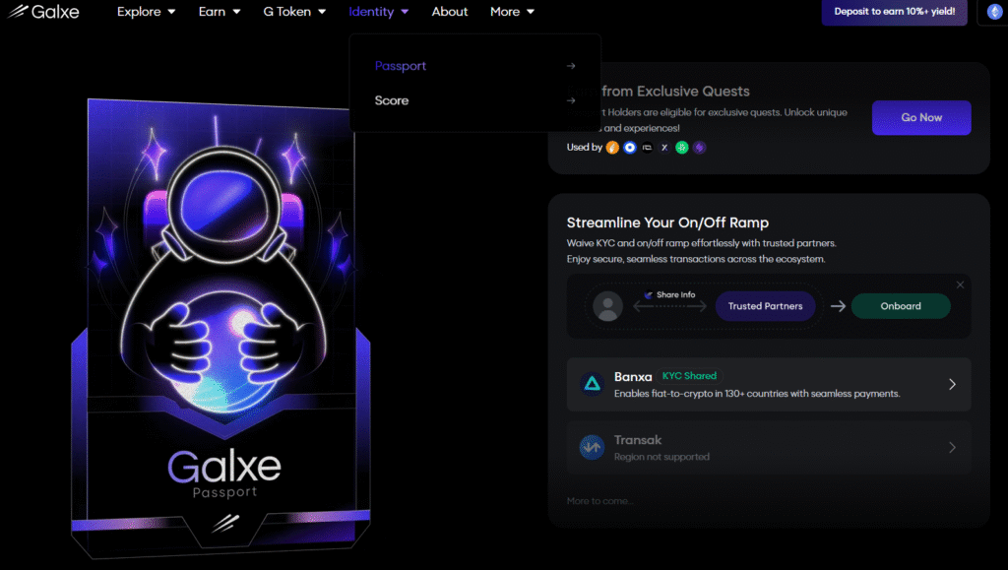Viewport: 1008px width, 570px height.
Task: Click the Streamline Your On/Off Ramp heading
Action: (667, 222)
